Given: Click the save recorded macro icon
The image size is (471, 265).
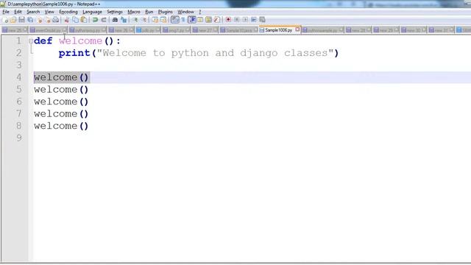Looking at the screenshot, I should 262,20.
